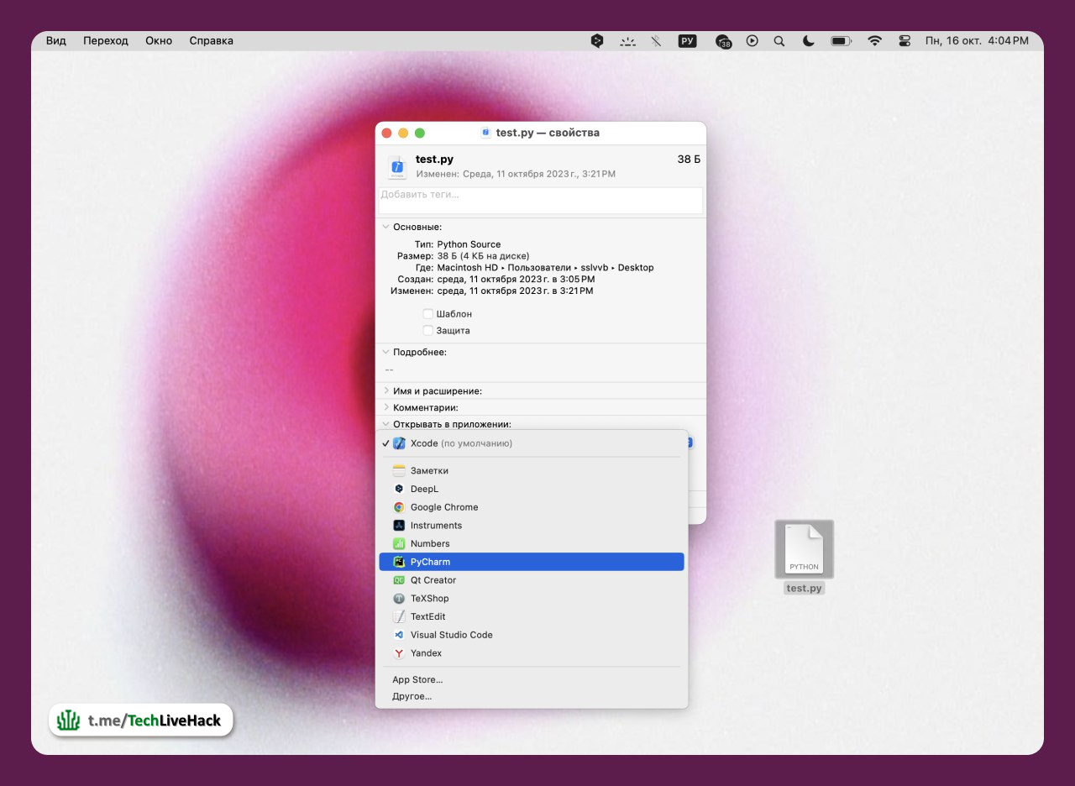1075x786 pixels.
Task: Click the Добавить теги input field
Action: (x=540, y=200)
